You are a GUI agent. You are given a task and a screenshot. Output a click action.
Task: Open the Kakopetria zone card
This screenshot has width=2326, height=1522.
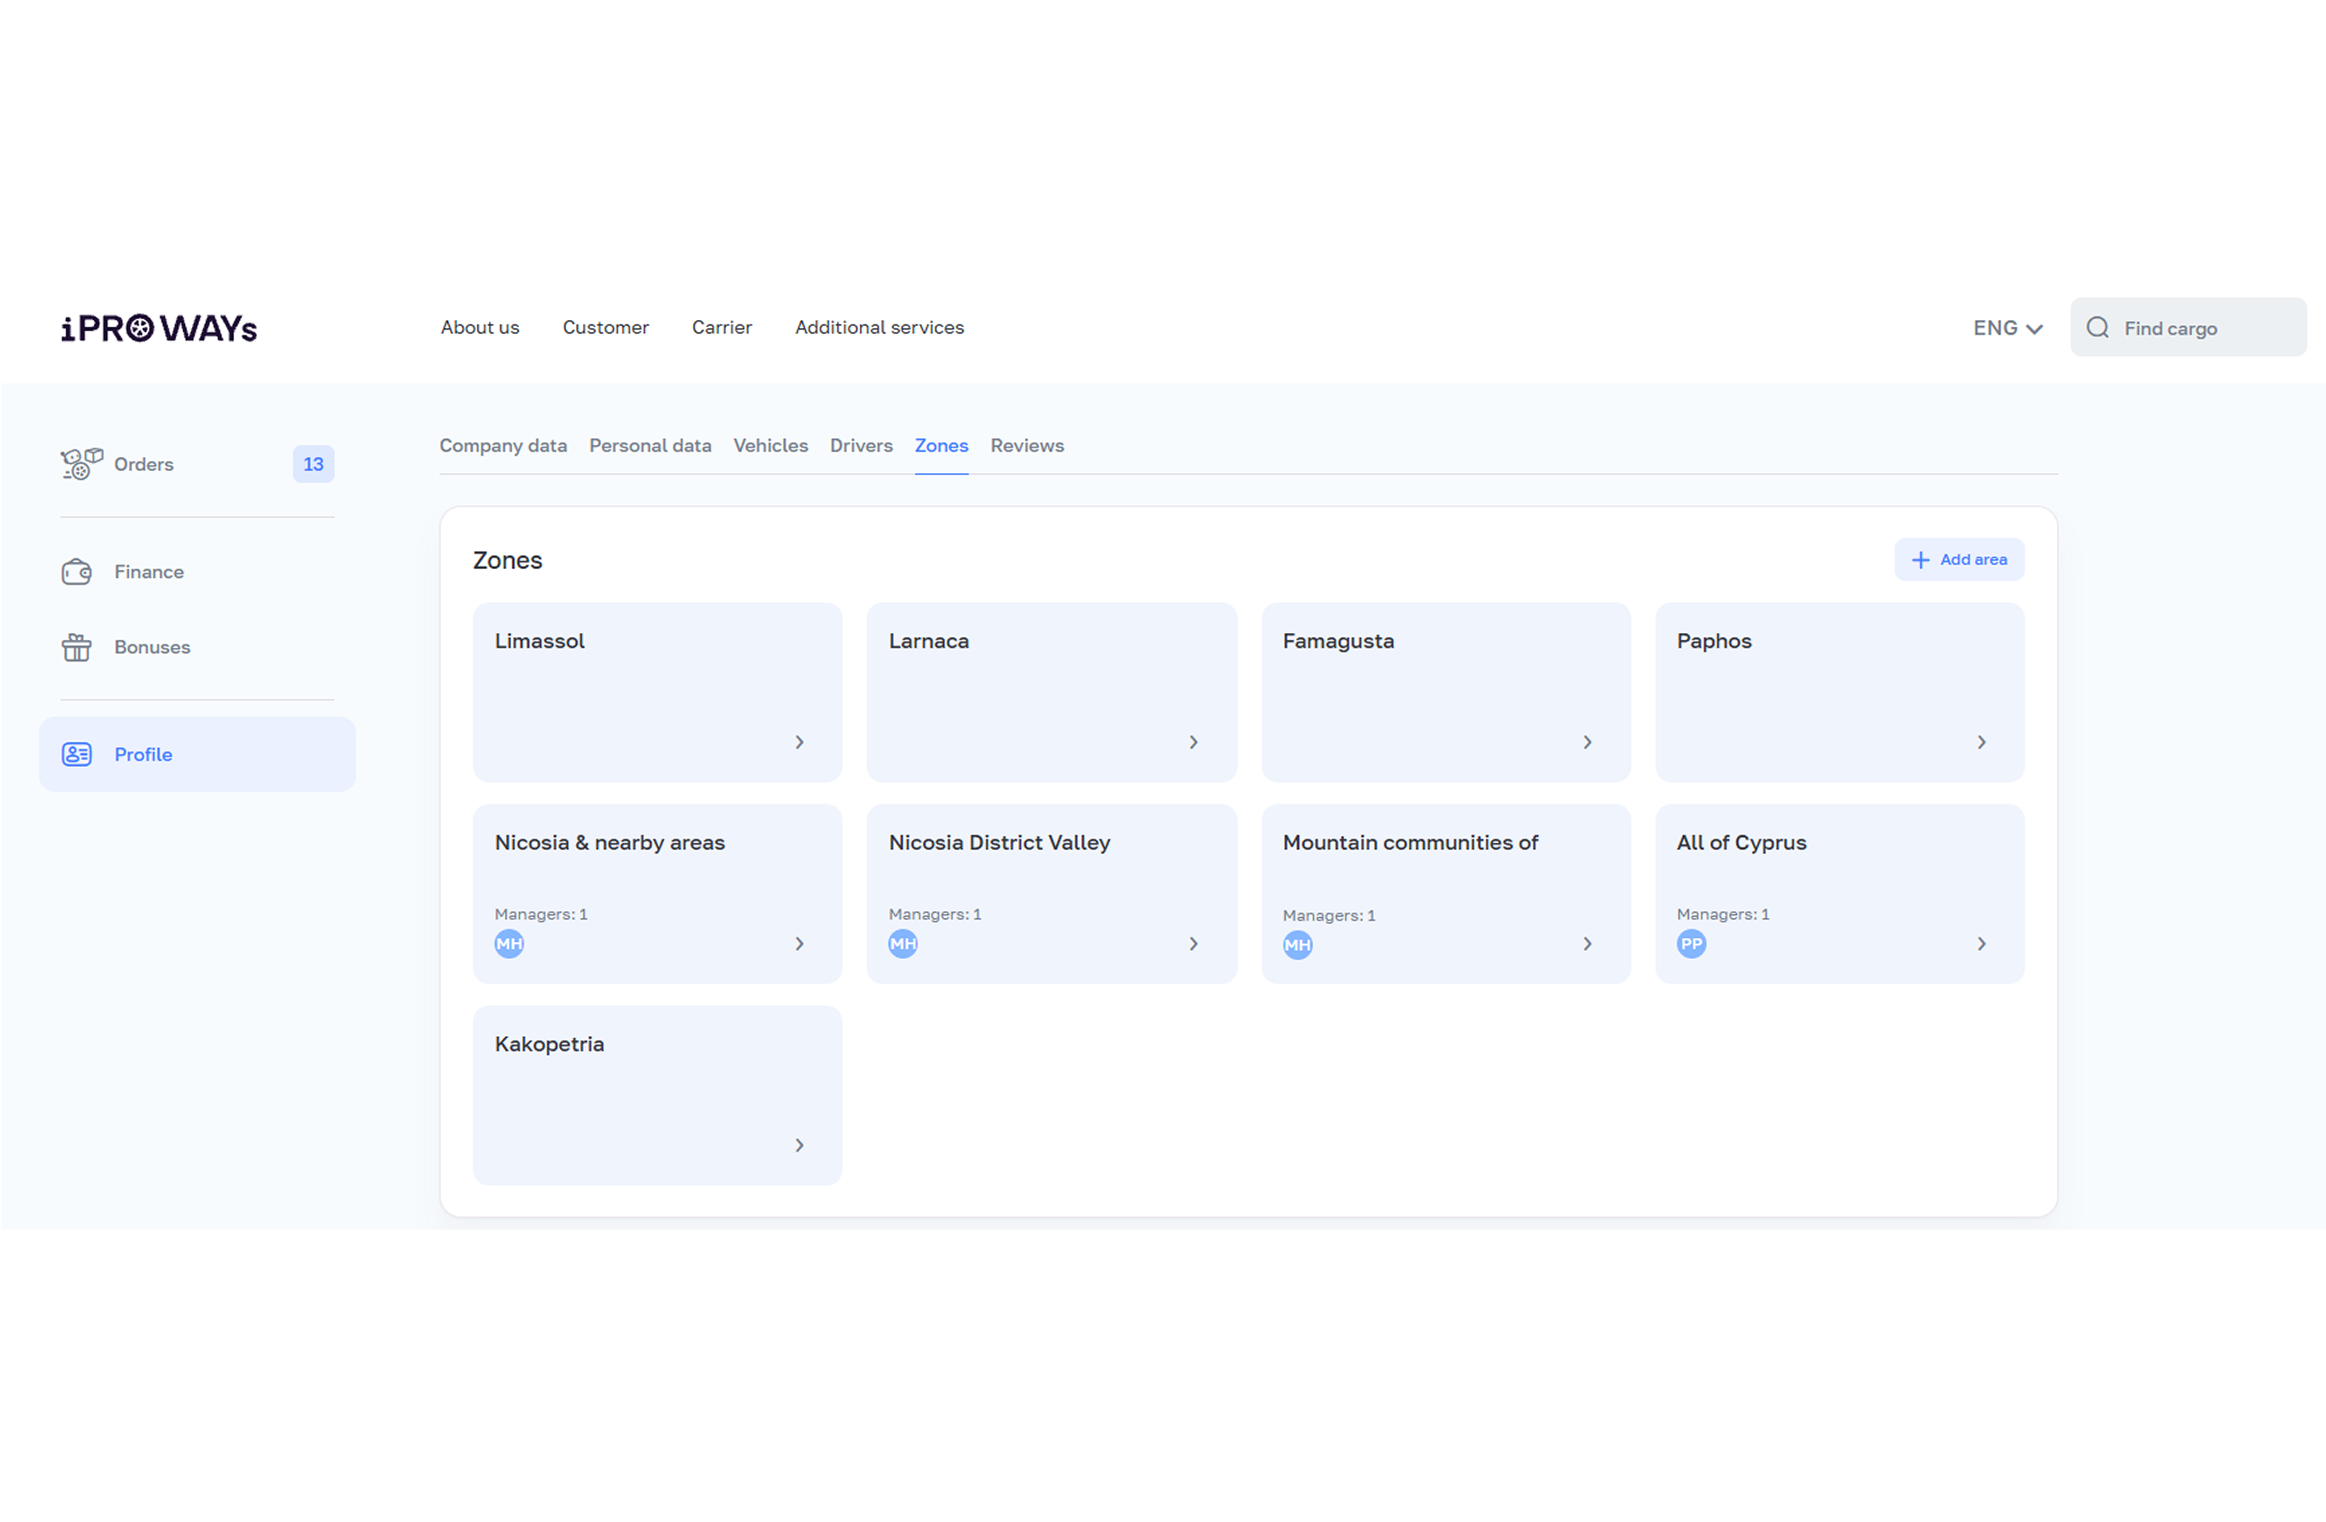[658, 1096]
